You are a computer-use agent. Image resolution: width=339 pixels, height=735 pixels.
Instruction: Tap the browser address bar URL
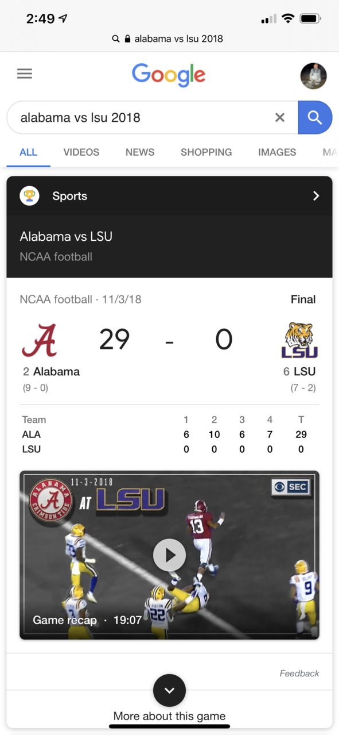click(169, 39)
